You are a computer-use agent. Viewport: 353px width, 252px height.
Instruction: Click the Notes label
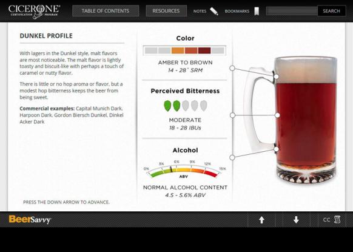coord(200,11)
